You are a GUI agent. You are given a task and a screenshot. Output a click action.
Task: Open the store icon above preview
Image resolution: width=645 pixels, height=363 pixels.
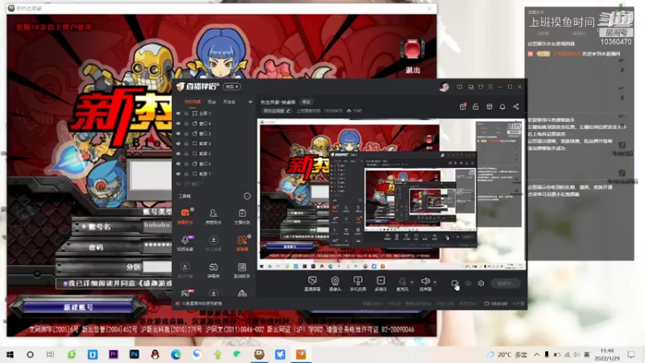tap(489, 106)
